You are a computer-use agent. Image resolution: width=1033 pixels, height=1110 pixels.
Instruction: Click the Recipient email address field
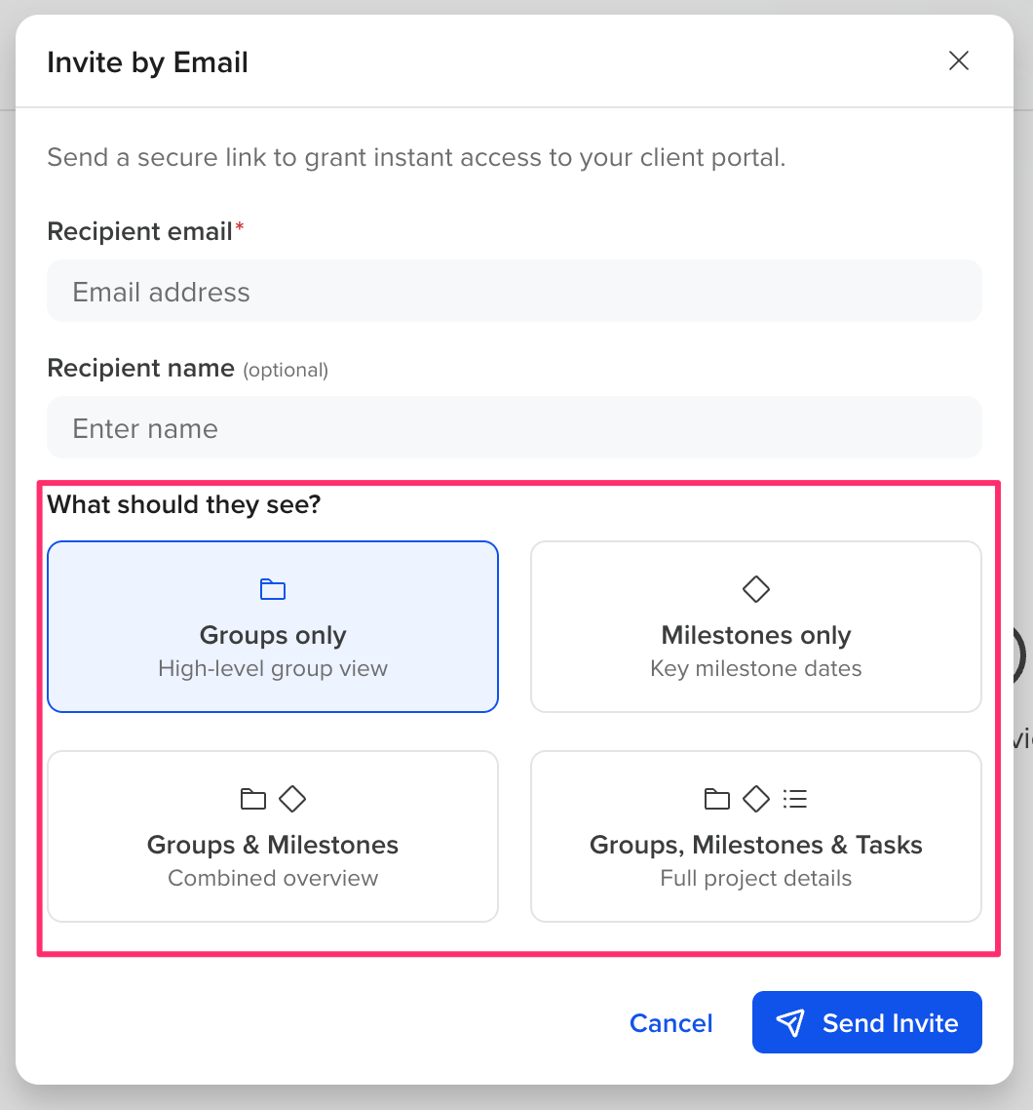tap(514, 291)
